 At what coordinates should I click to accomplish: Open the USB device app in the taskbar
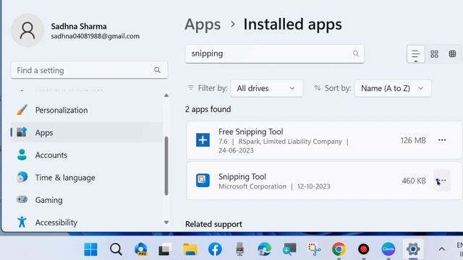click(239, 249)
